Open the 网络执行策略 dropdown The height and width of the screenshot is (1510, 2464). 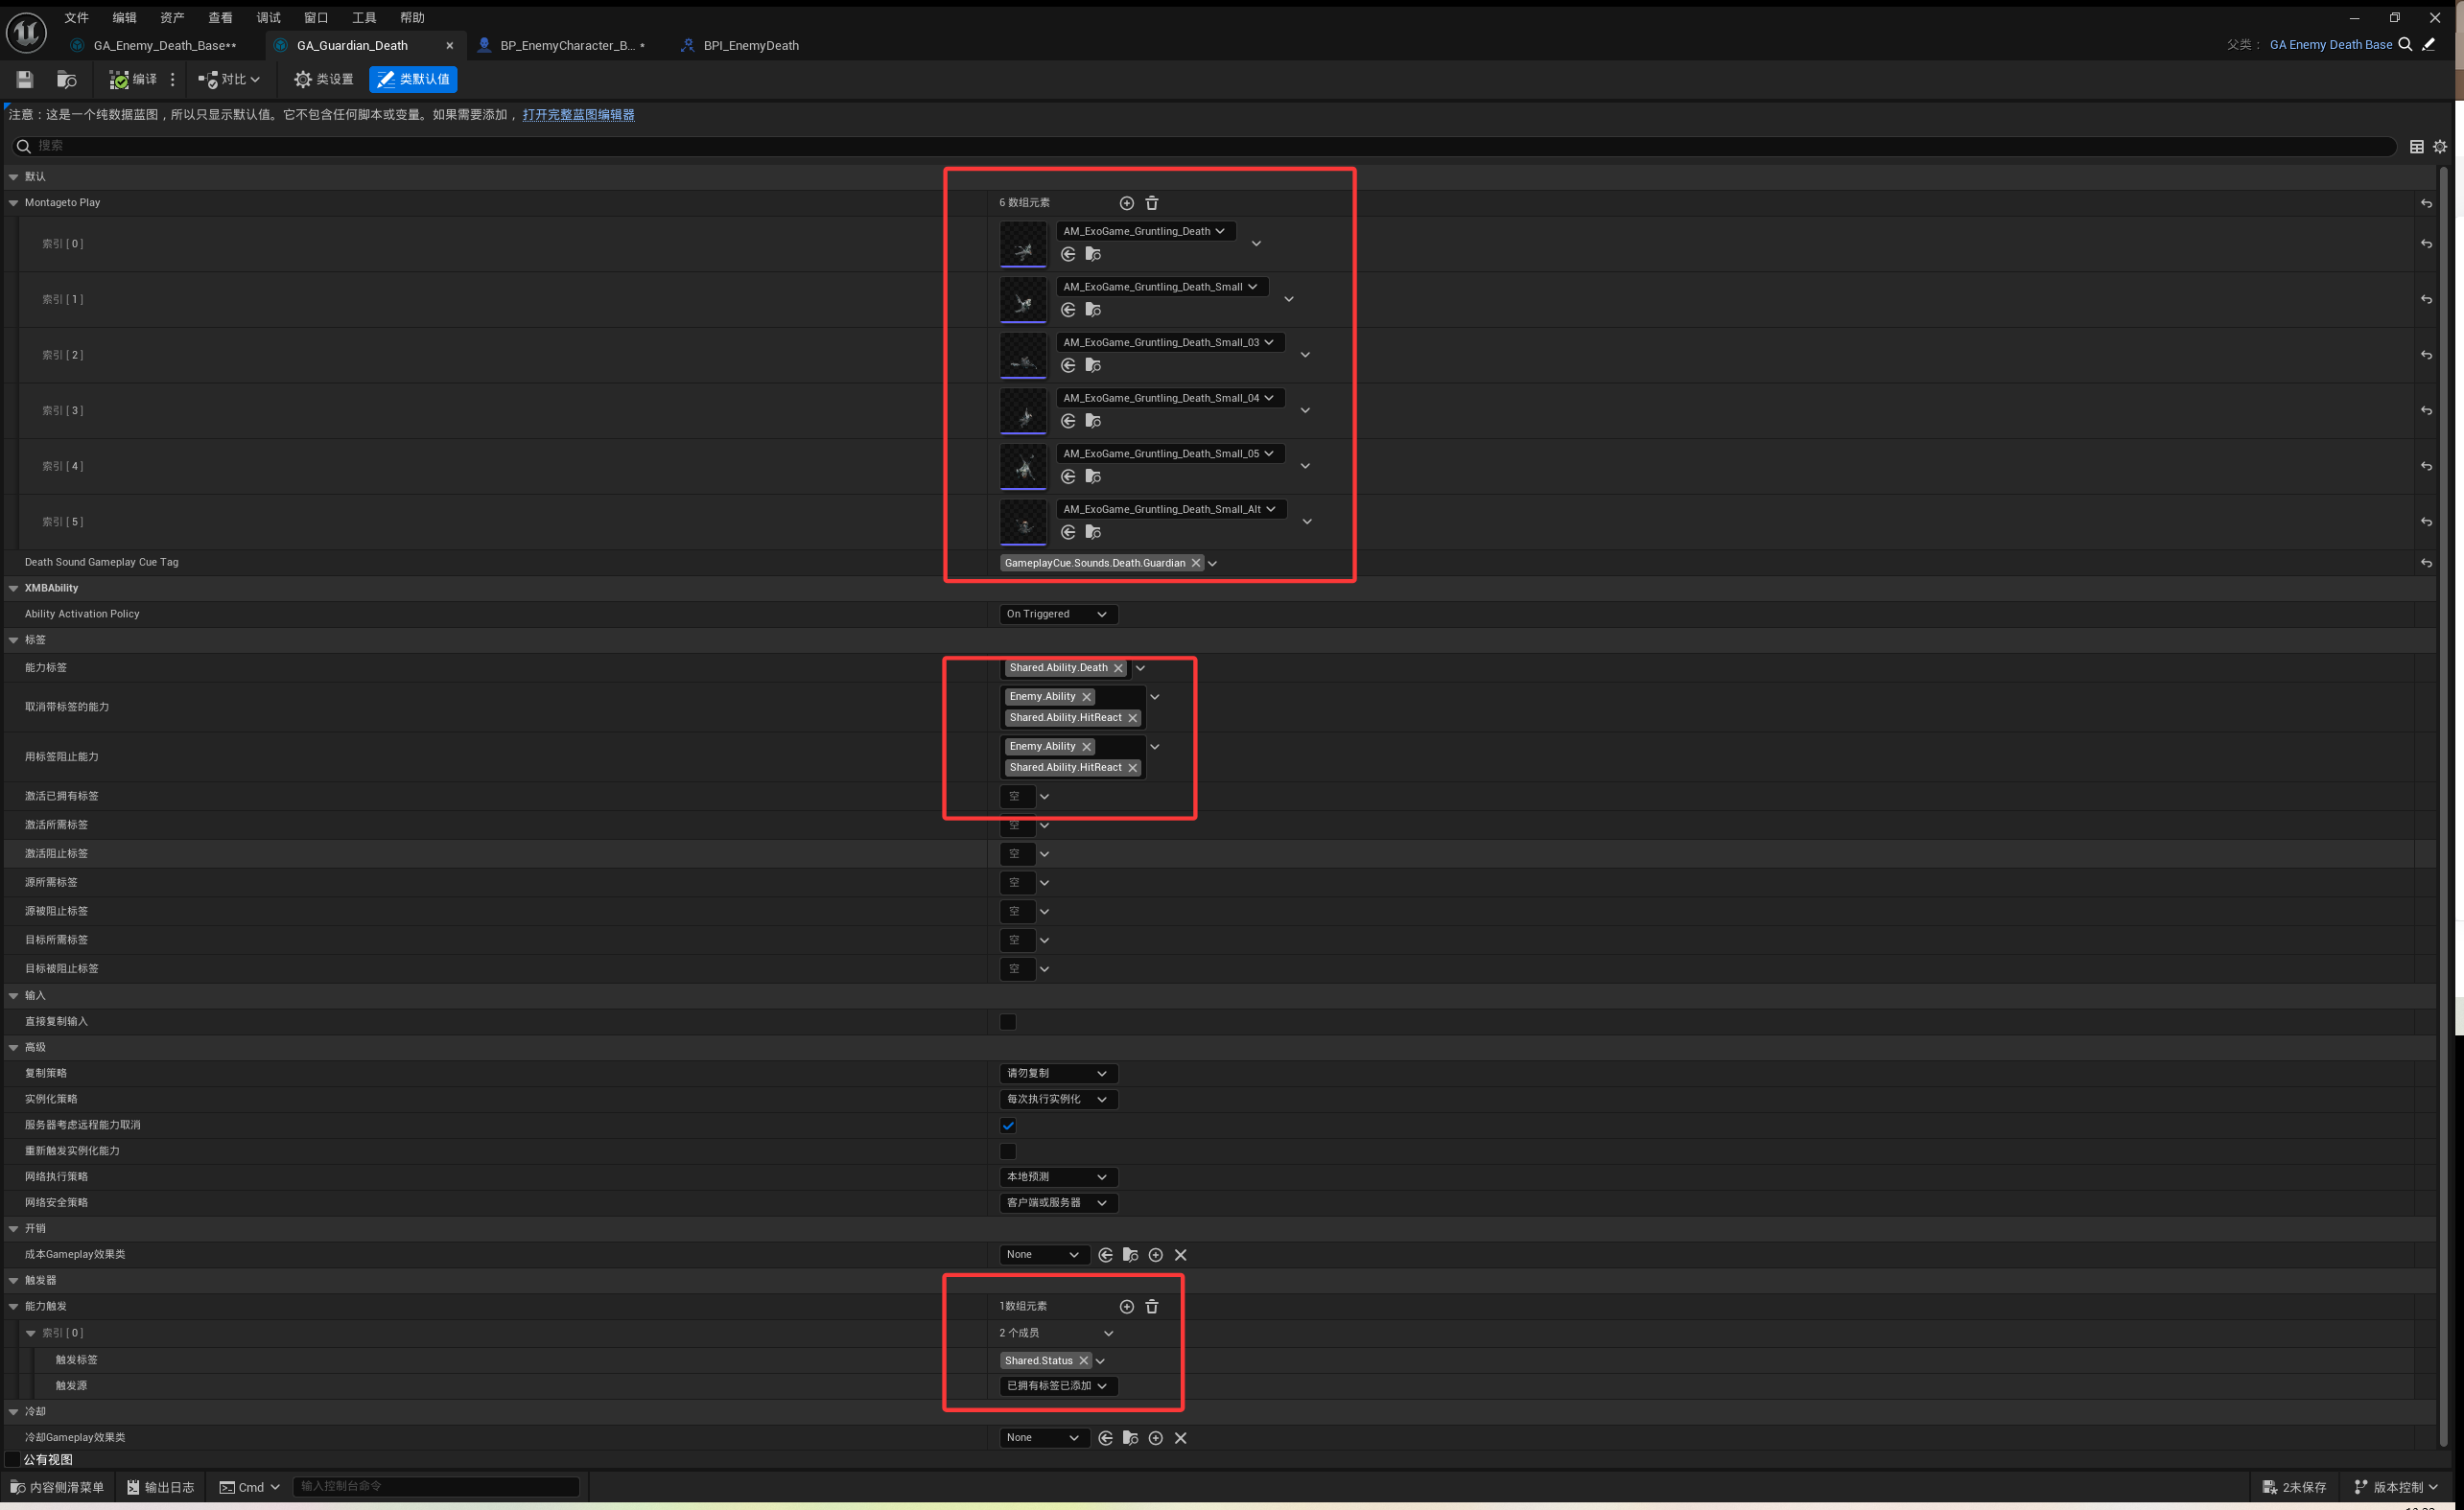click(x=1057, y=1176)
